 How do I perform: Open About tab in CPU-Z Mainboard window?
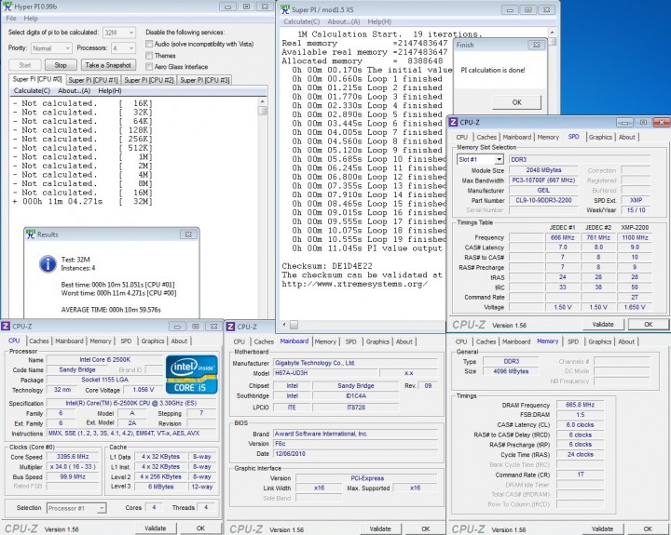(404, 341)
